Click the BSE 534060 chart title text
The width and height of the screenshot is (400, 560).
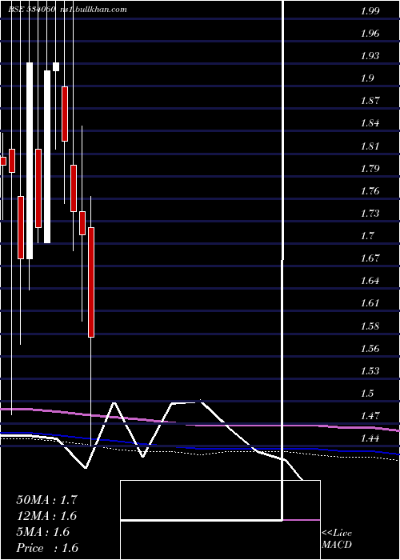(x=31, y=10)
